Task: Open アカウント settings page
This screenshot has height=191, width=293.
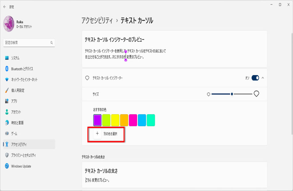Action: coord(16,112)
